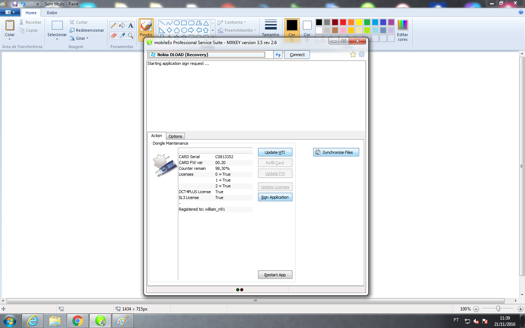Select the Eraser tool in Paint
The image size is (525, 328).
point(113,35)
